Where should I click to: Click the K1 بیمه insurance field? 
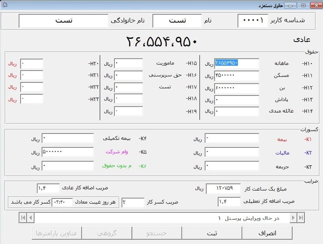point(232,138)
